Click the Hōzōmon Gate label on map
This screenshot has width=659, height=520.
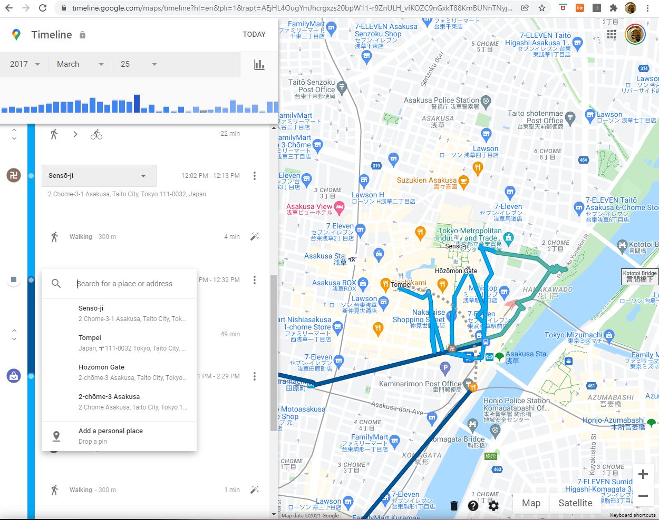tap(456, 271)
